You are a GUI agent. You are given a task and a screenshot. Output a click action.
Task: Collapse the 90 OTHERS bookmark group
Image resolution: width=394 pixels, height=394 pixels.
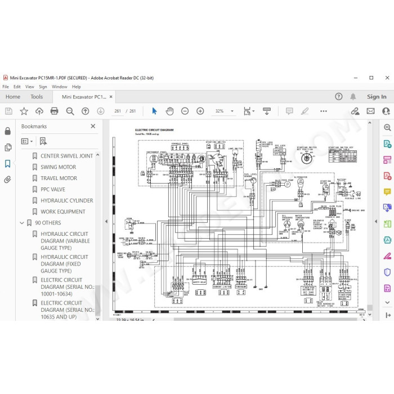click(x=22, y=223)
